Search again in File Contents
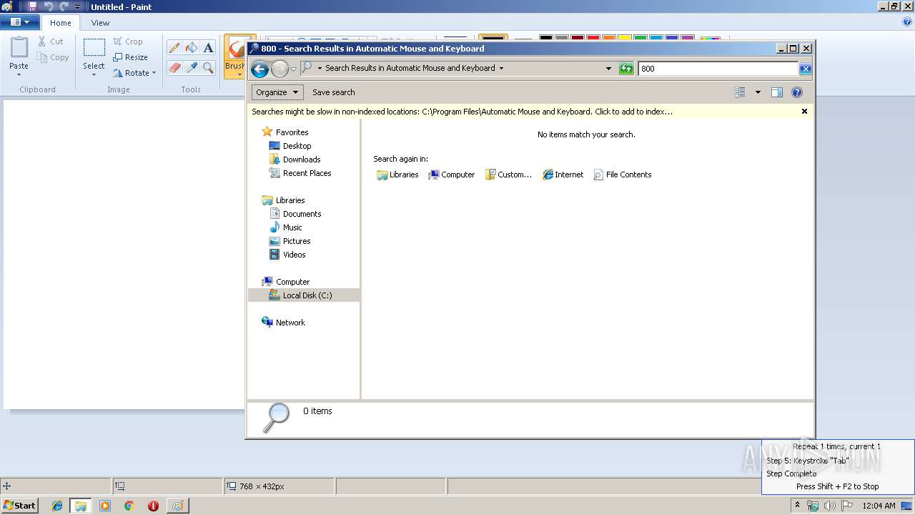The width and height of the screenshot is (915, 515). (x=622, y=175)
